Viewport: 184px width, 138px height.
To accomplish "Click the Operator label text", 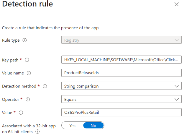I will click(x=11, y=100).
